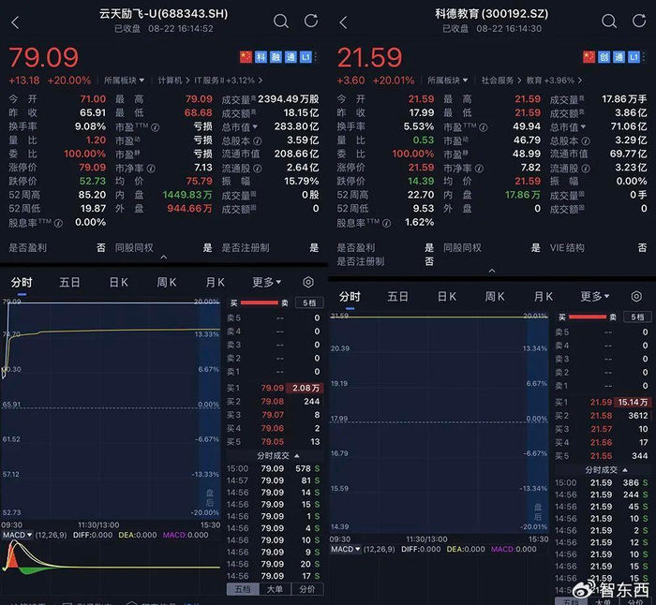Image resolution: width=656 pixels, height=605 pixels.
Task: Open 总市值 dropdown on 科德教育
Action: coord(568,126)
